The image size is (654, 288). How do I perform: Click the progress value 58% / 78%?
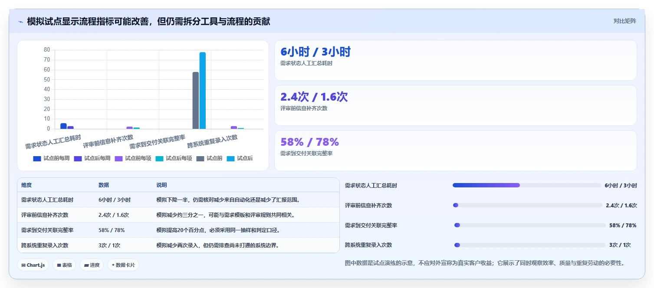(x=623, y=226)
